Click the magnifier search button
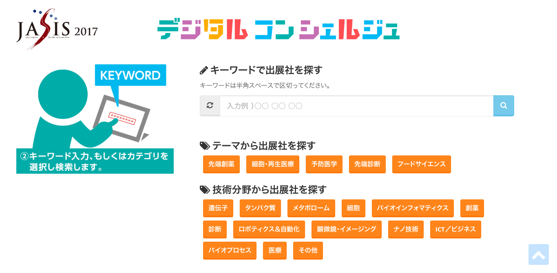The height and width of the screenshot is (273, 557). (504, 106)
